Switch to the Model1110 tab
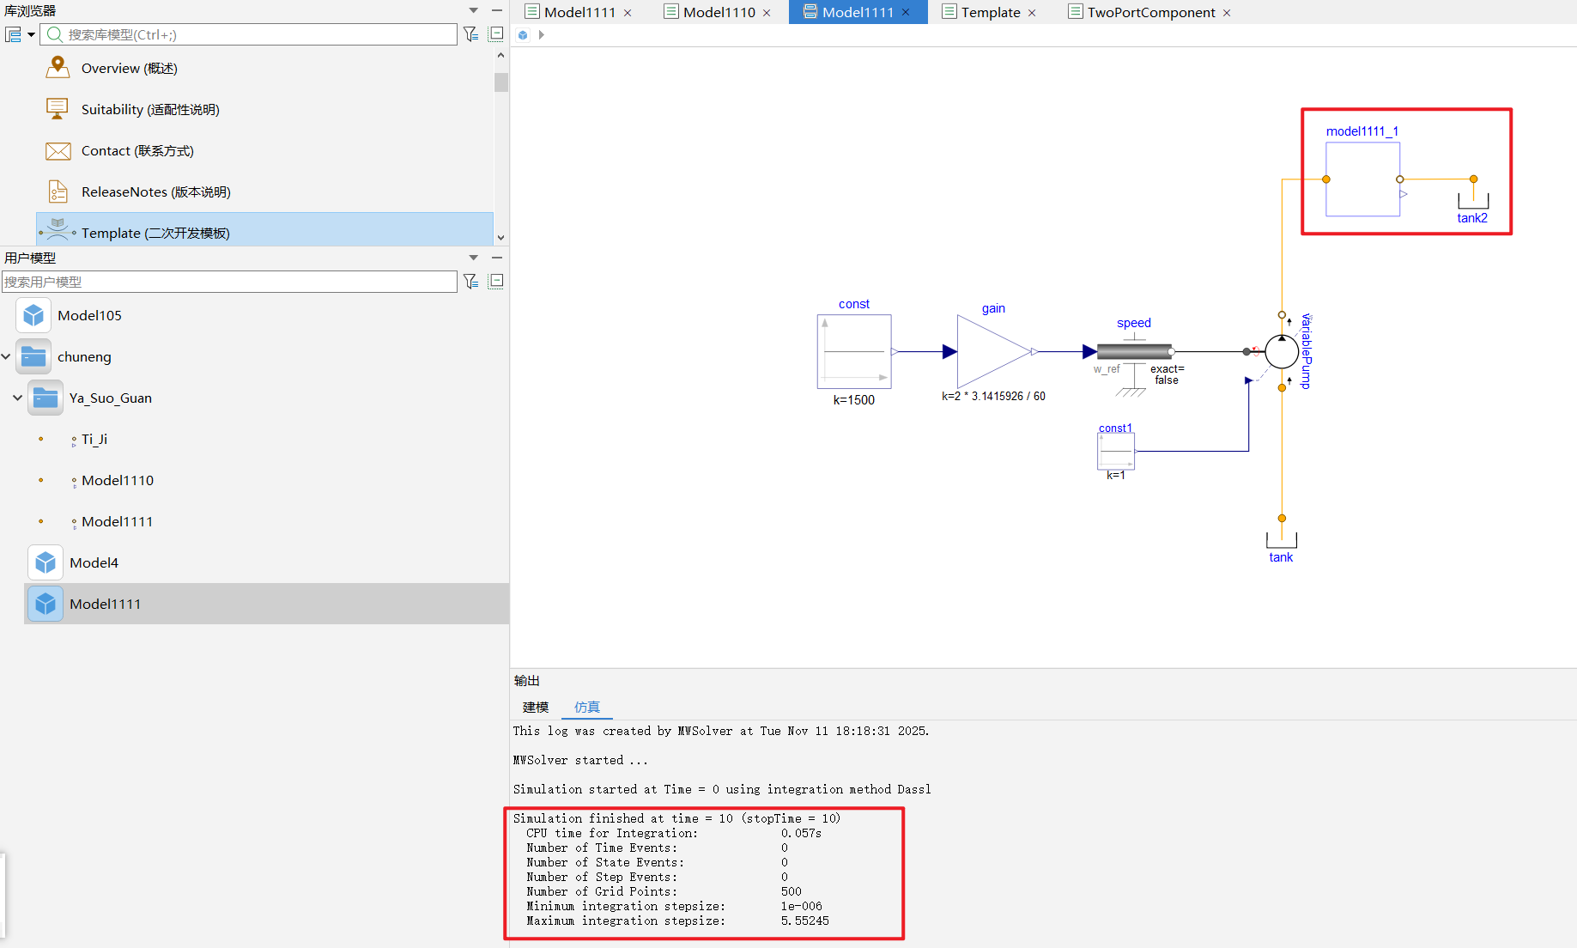Screen dimensions: 1577x948 [719, 12]
